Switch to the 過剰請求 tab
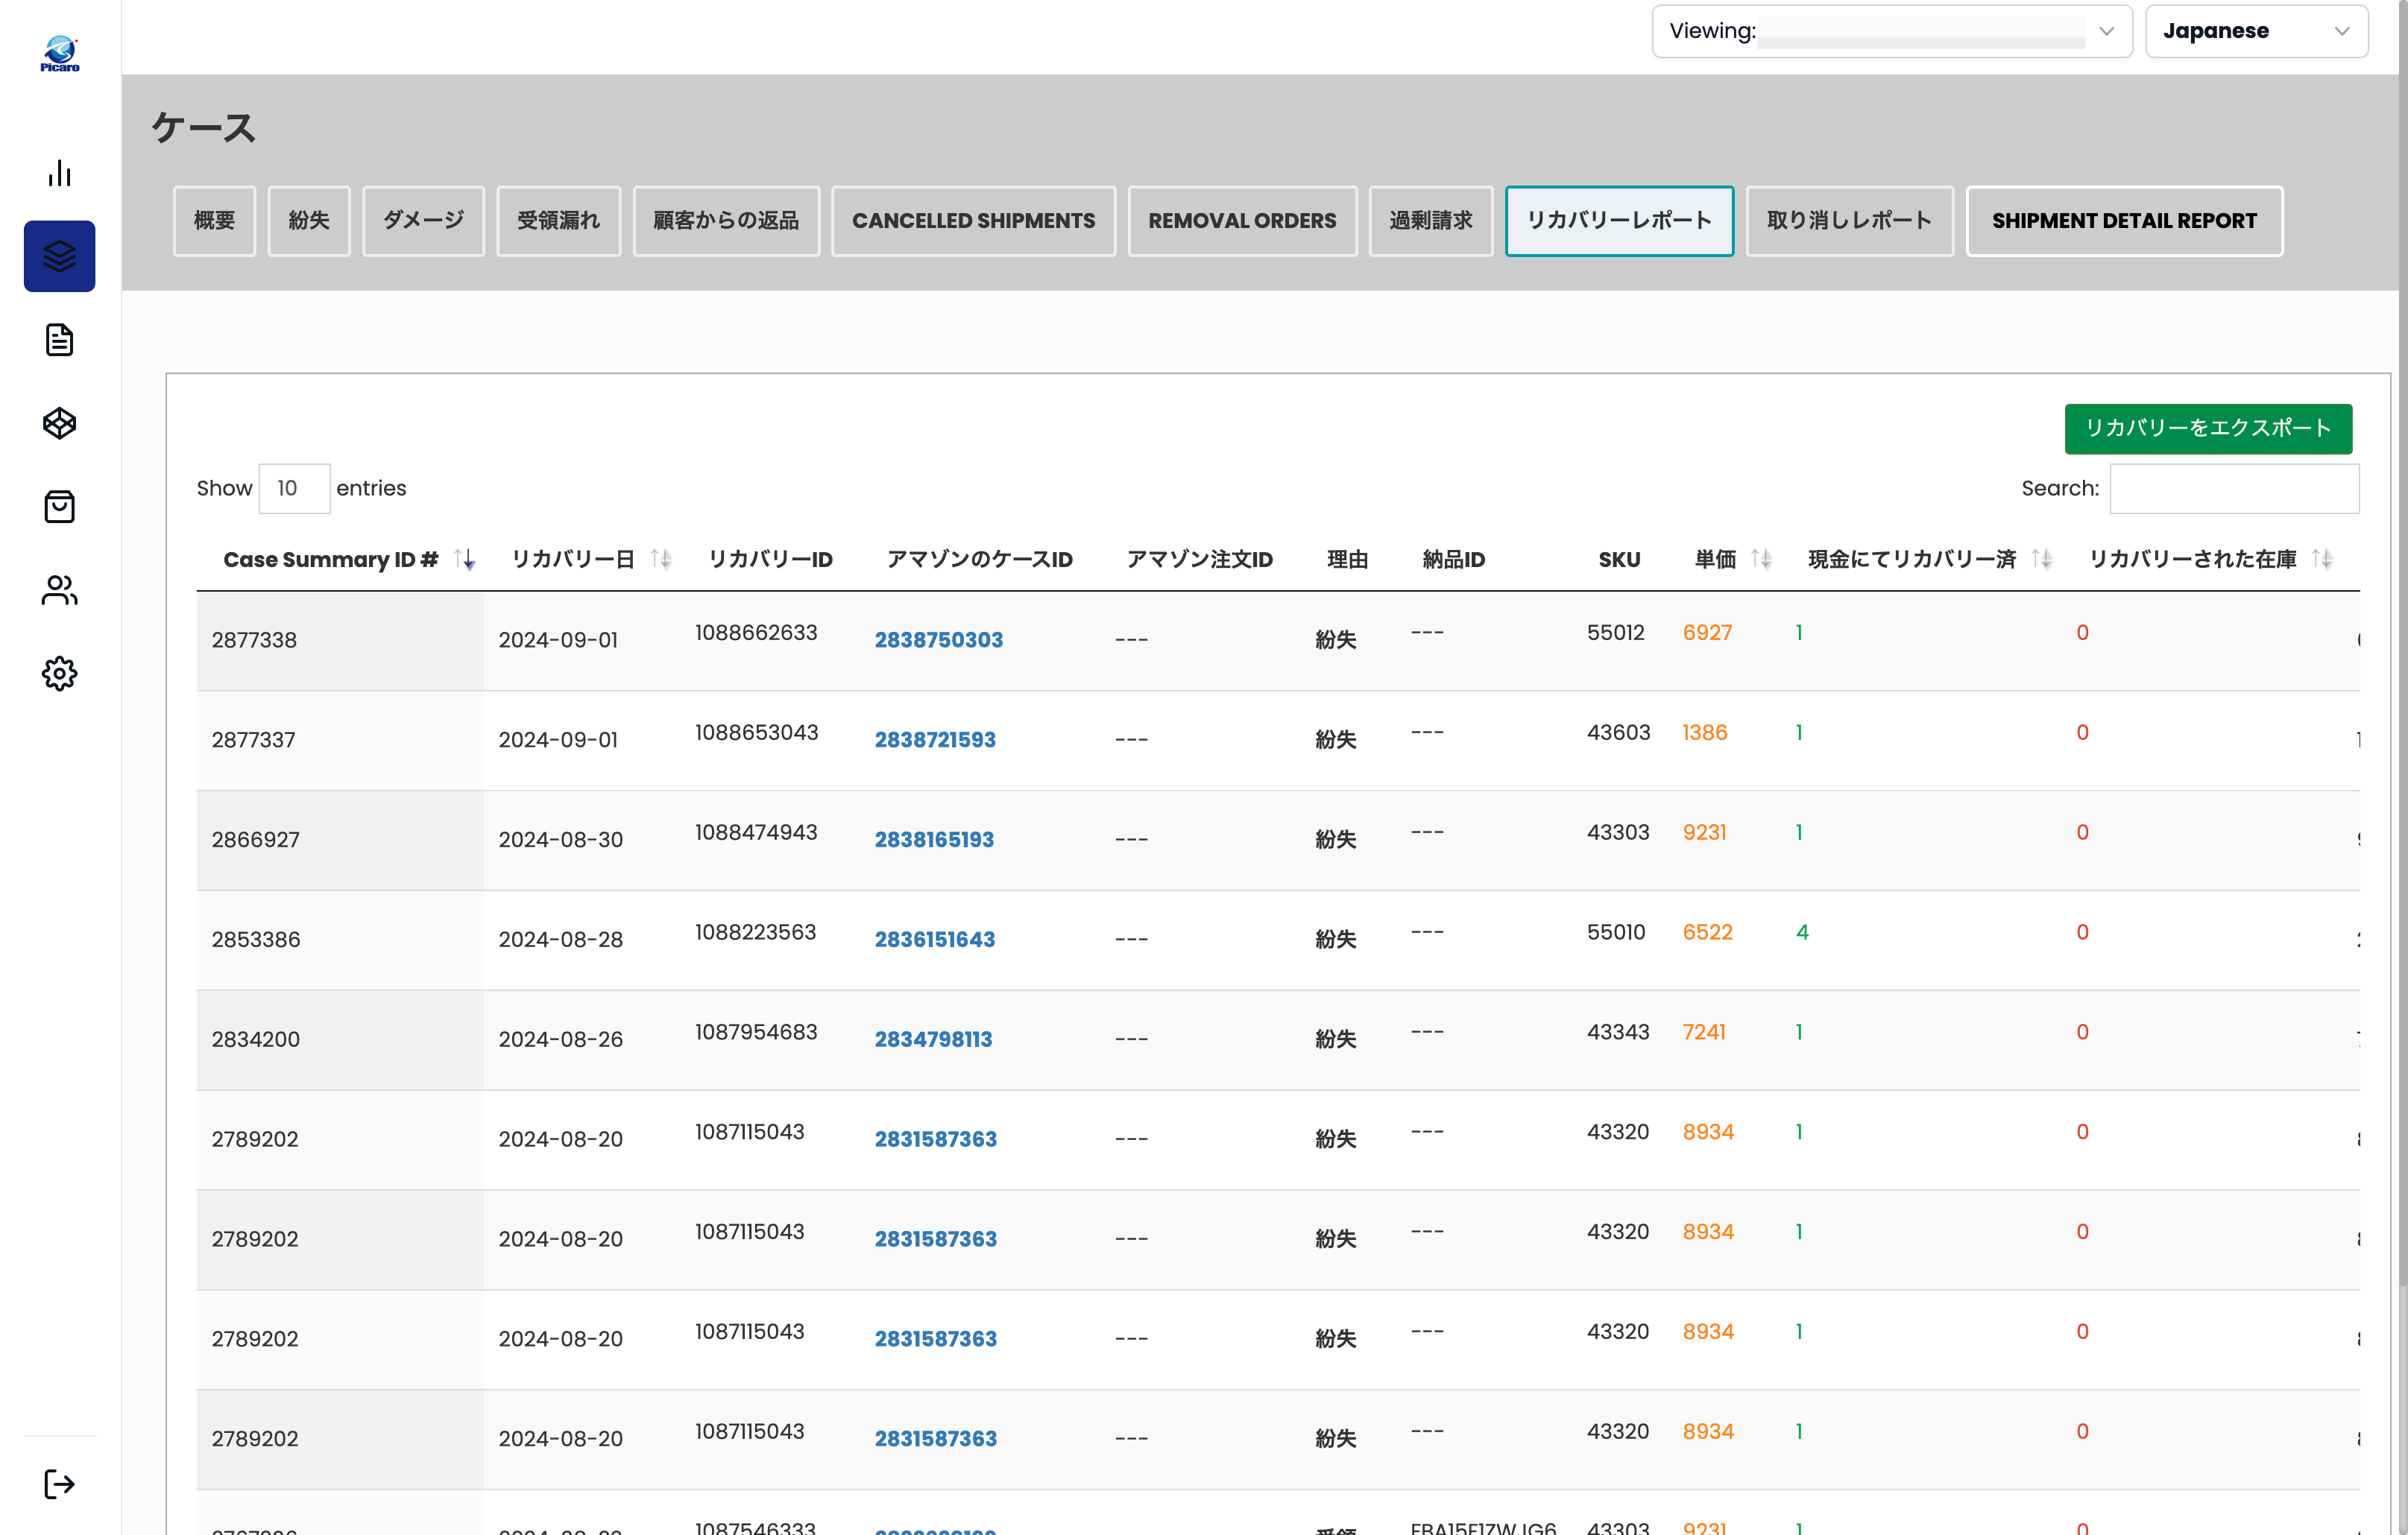 click(x=1430, y=221)
